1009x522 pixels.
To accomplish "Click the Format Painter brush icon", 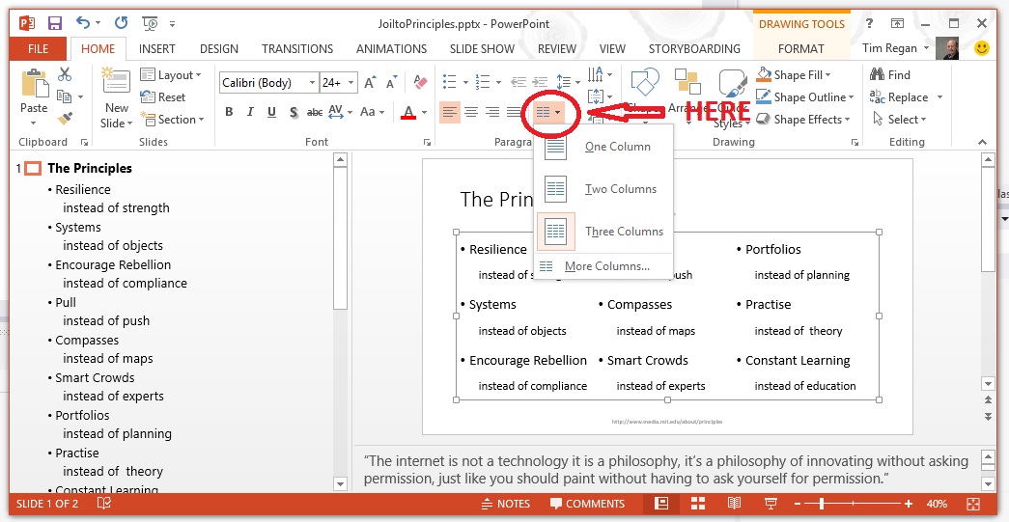I will (65, 119).
